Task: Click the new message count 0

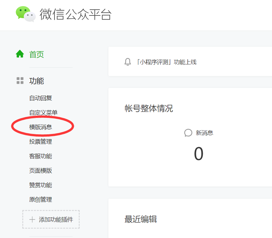Action: pyautogui.click(x=199, y=154)
